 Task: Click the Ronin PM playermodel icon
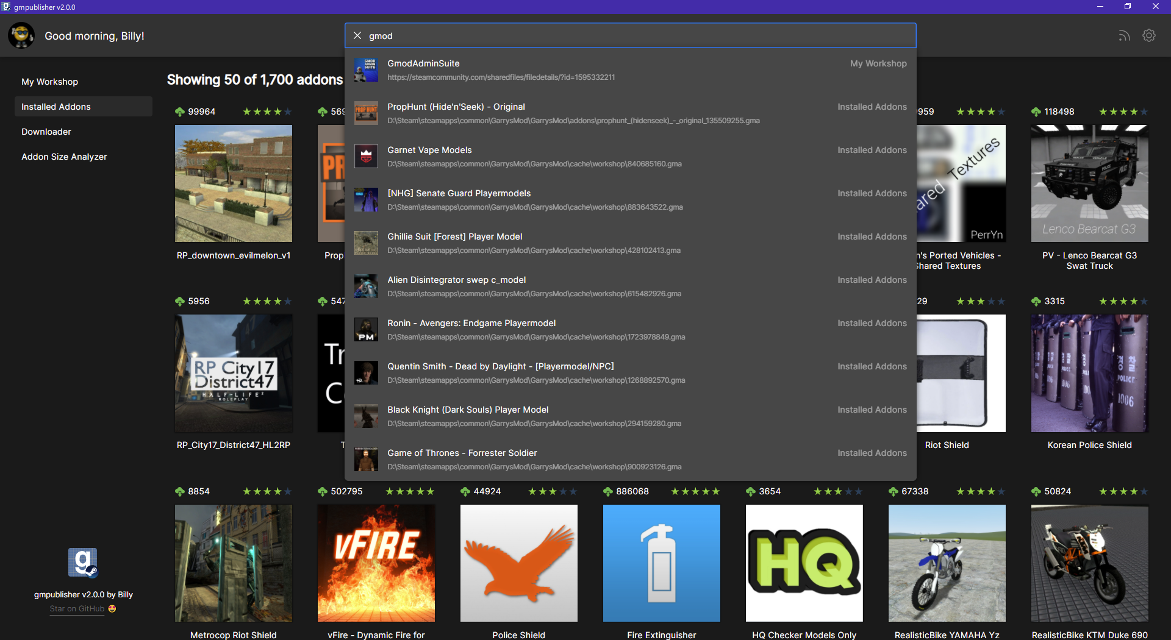point(366,329)
